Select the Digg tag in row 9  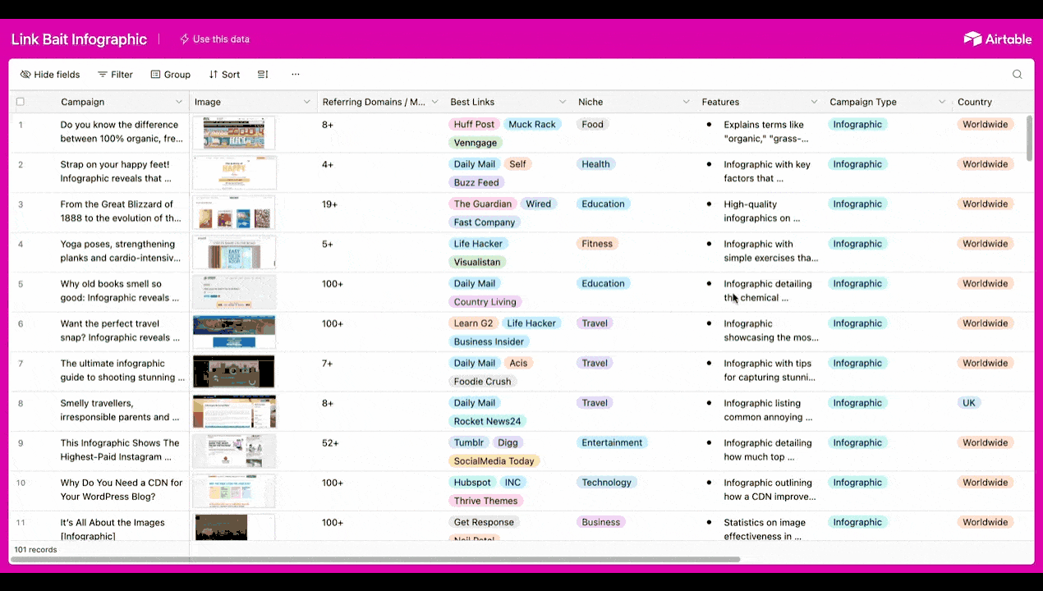tap(508, 443)
